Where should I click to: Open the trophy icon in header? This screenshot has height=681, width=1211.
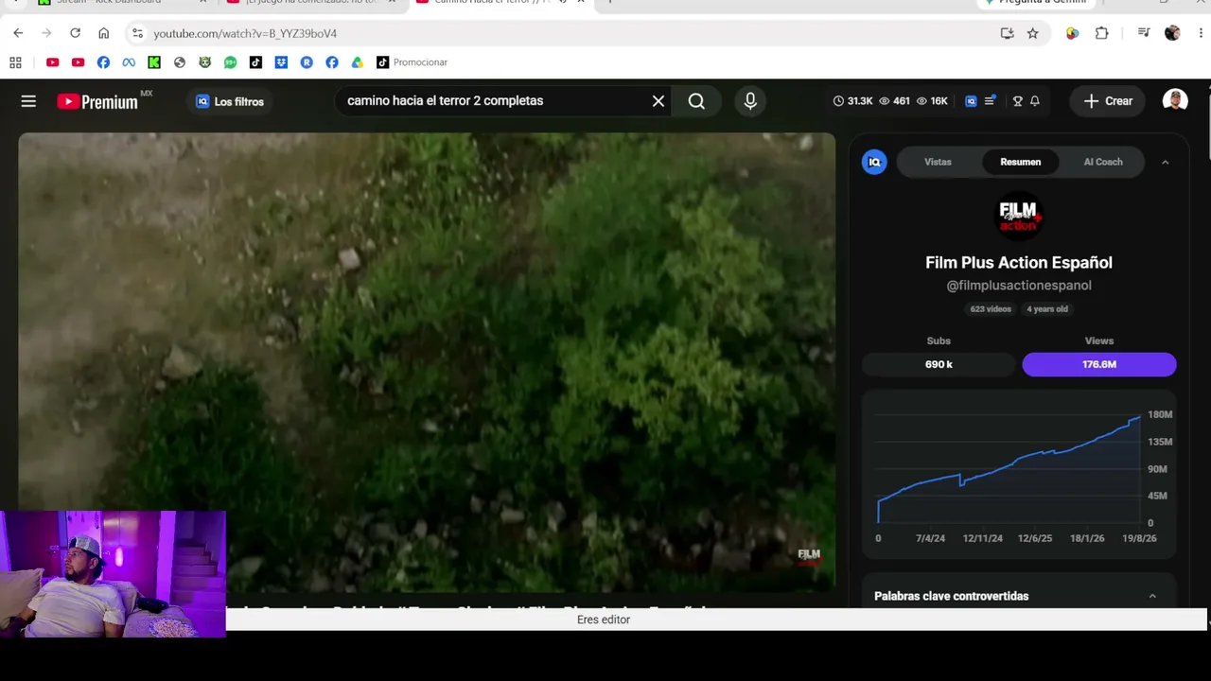tap(1018, 101)
